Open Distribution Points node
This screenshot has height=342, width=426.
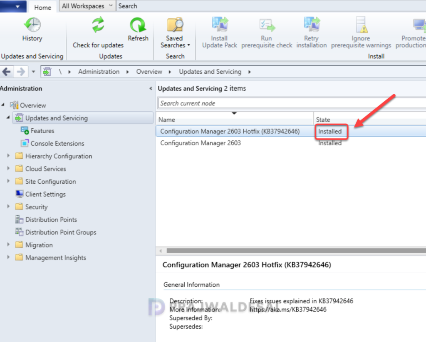[x=51, y=220]
